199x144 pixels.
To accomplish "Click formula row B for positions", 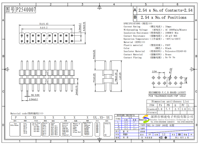I will 165,18.
